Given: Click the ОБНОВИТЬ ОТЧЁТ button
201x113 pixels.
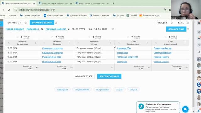Looking at the screenshot, I should point(84,76).
